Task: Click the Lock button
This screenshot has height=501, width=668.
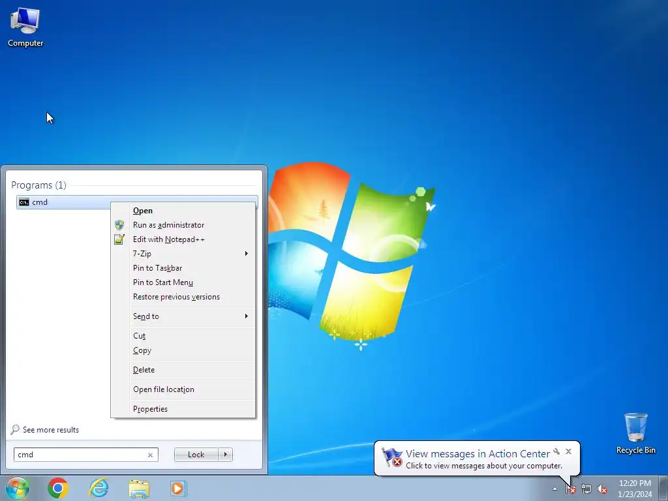Action: pyautogui.click(x=196, y=455)
